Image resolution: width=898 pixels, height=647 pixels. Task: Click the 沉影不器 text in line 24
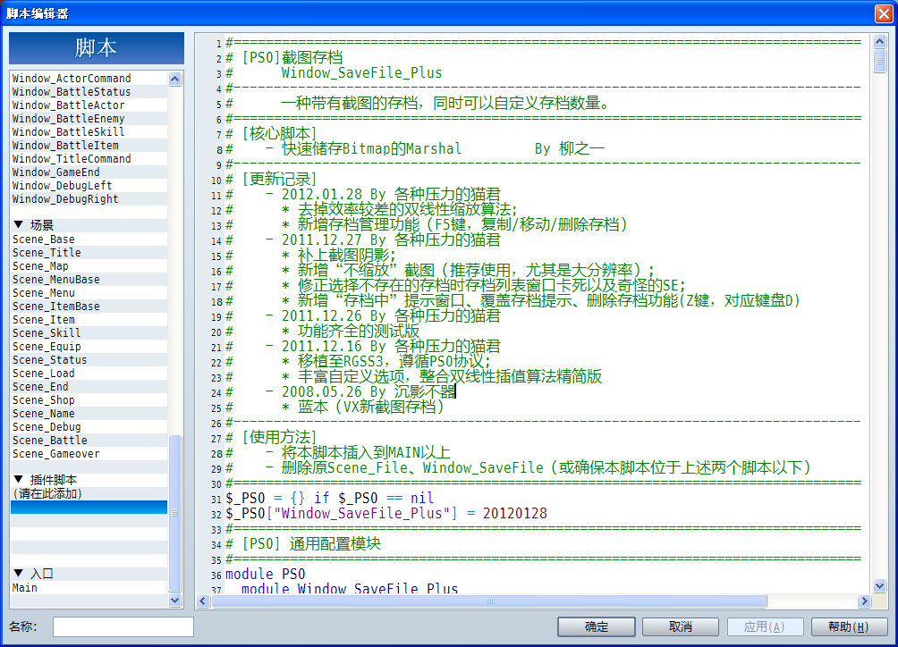coord(424,391)
